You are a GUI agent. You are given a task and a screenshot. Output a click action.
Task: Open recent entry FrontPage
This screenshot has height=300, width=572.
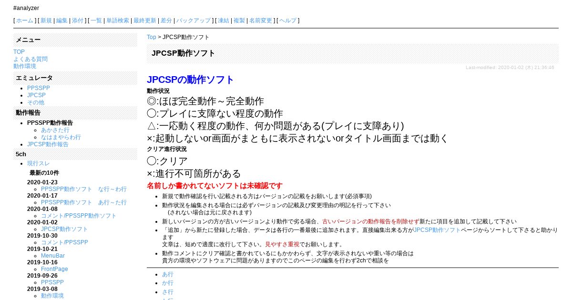pyautogui.click(x=54, y=269)
